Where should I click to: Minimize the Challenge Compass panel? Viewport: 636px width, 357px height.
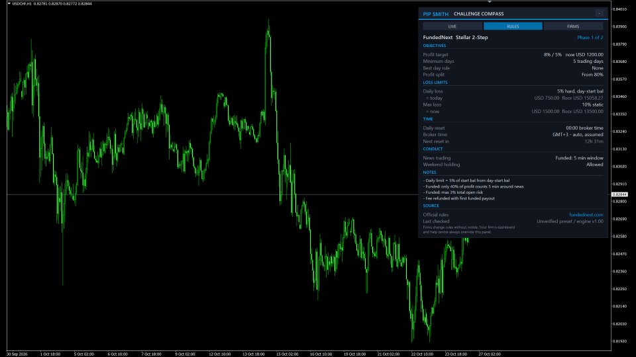(599, 13)
